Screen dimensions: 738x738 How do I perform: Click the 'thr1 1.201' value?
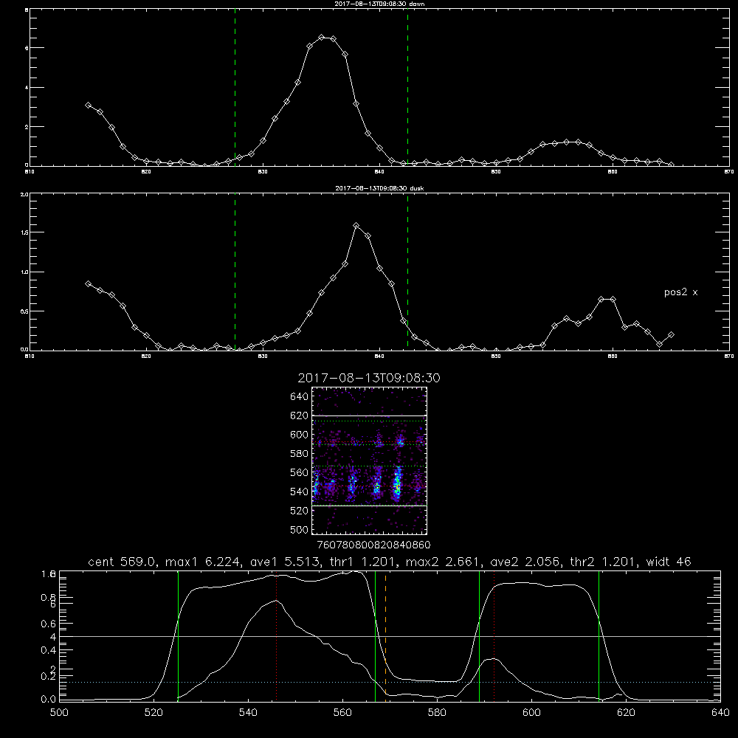click(x=363, y=562)
